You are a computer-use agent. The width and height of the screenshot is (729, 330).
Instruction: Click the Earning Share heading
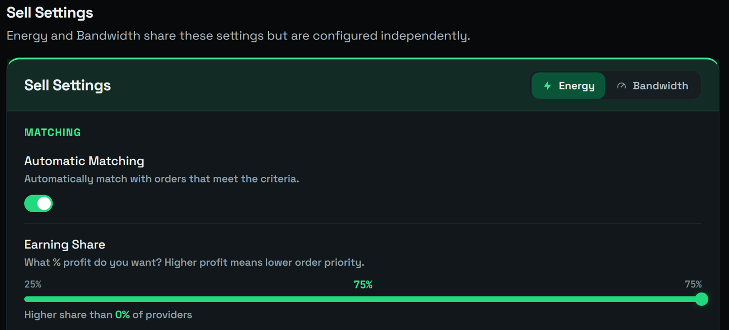[x=65, y=245]
